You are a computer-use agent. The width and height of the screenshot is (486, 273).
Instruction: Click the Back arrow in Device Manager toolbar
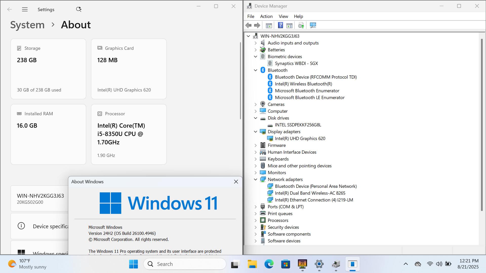248,25
